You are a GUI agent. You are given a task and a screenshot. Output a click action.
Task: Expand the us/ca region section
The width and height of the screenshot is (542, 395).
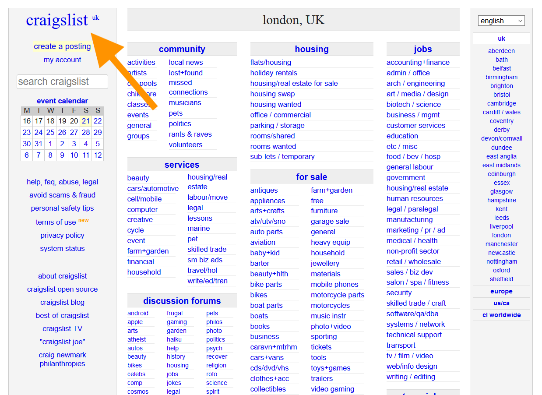(x=501, y=303)
